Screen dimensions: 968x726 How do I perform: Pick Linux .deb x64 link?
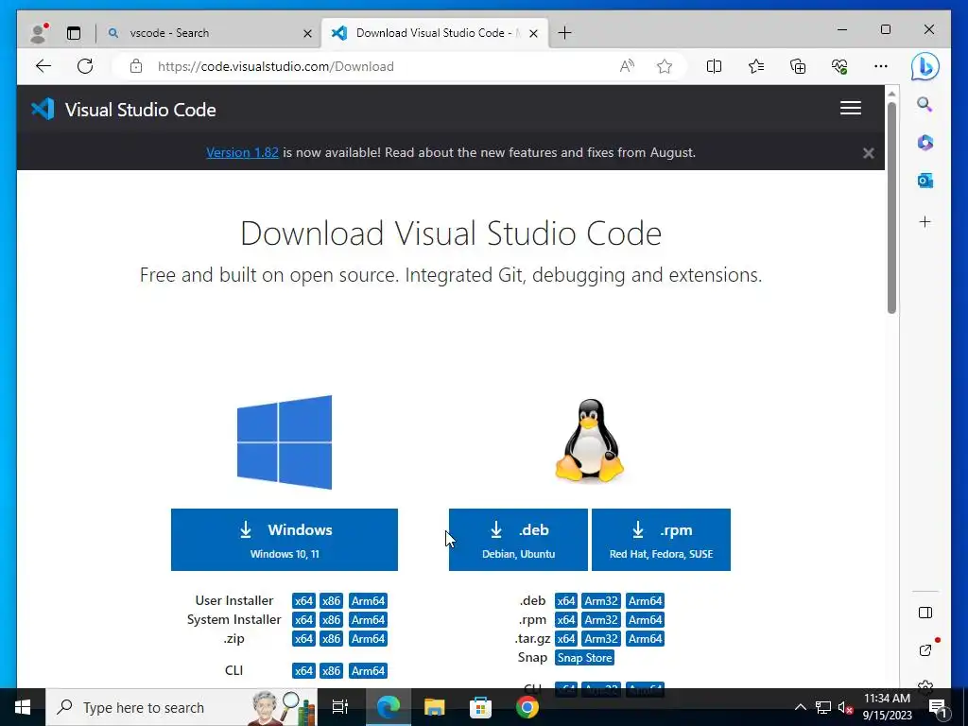tap(565, 600)
